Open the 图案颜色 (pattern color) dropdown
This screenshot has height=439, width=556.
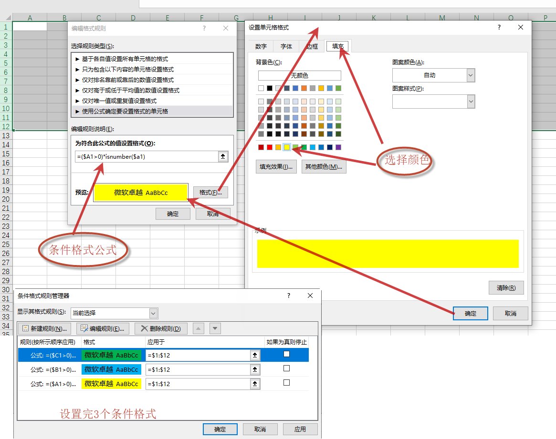[471, 75]
